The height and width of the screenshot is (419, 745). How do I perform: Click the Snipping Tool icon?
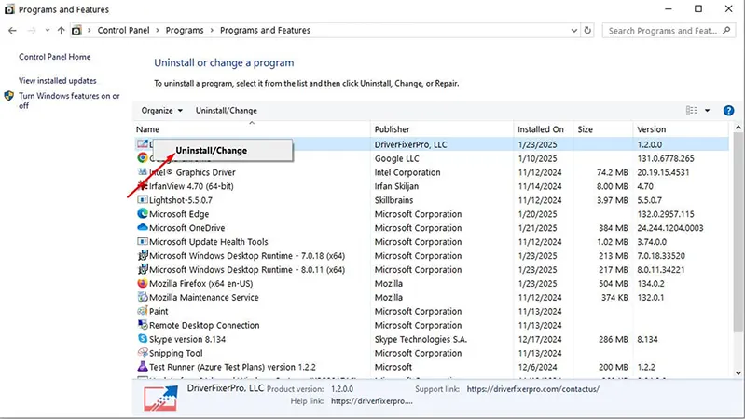142,353
